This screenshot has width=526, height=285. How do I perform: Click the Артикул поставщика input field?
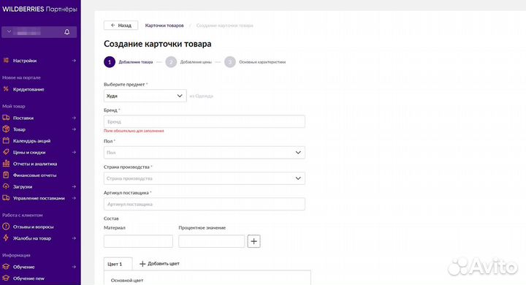(x=205, y=204)
